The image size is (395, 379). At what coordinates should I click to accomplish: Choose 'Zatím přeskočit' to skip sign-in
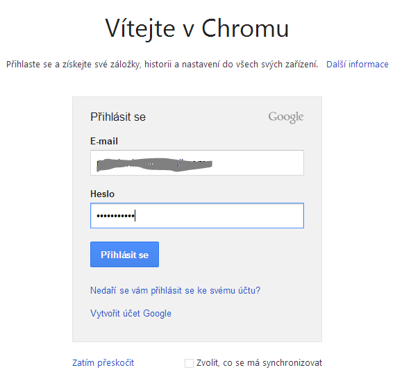[103, 363]
